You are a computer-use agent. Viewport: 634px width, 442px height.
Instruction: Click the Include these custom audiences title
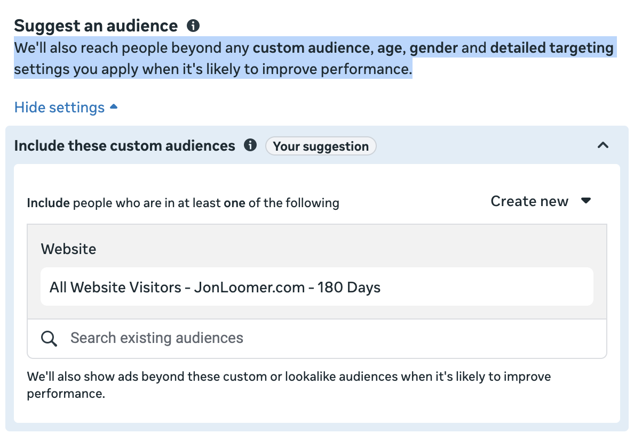pos(124,146)
